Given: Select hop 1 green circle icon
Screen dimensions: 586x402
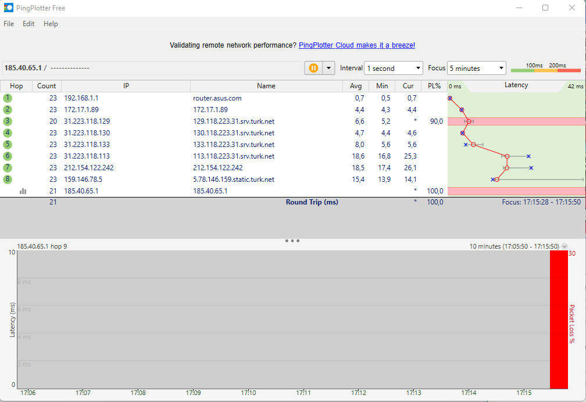Looking at the screenshot, I should point(8,98).
